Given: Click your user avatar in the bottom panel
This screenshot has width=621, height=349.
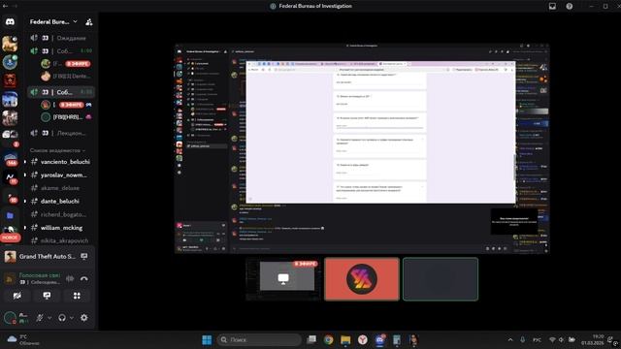Looking at the screenshot, I should tap(10, 317).
